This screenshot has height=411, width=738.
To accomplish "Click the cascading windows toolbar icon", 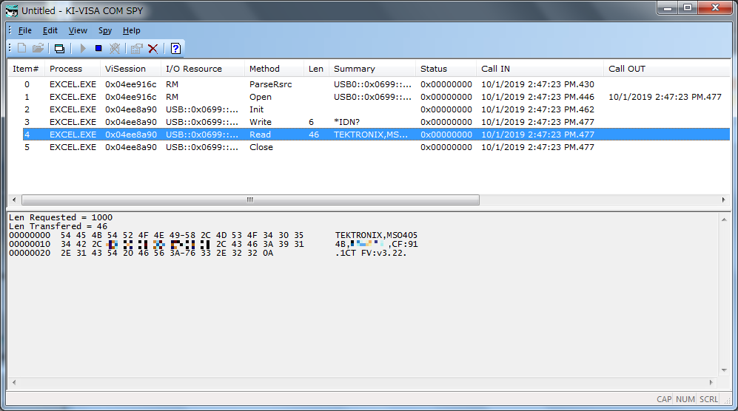I will click(59, 49).
